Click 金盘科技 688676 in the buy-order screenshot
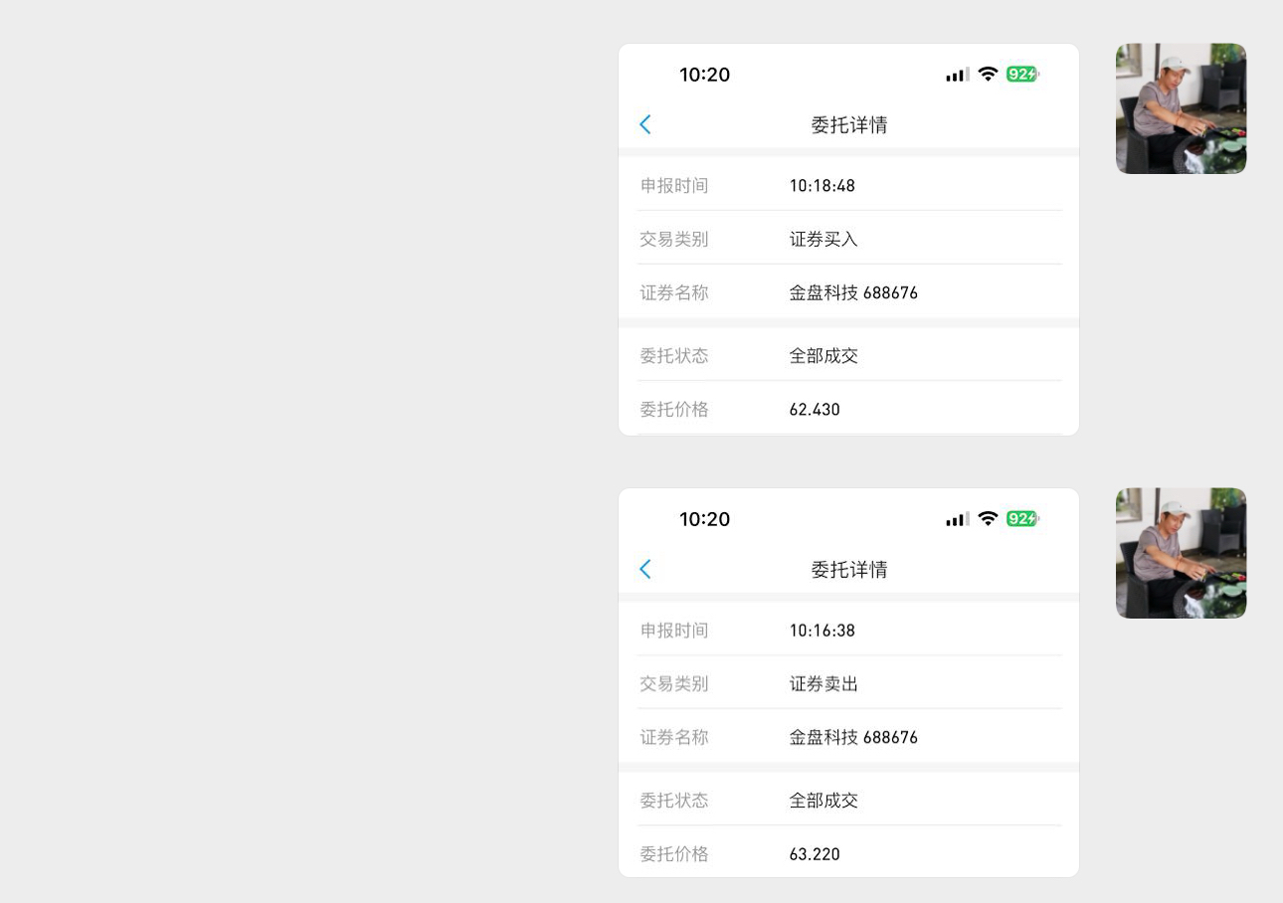The height and width of the screenshot is (903, 1283). click(x=853, y=293)
